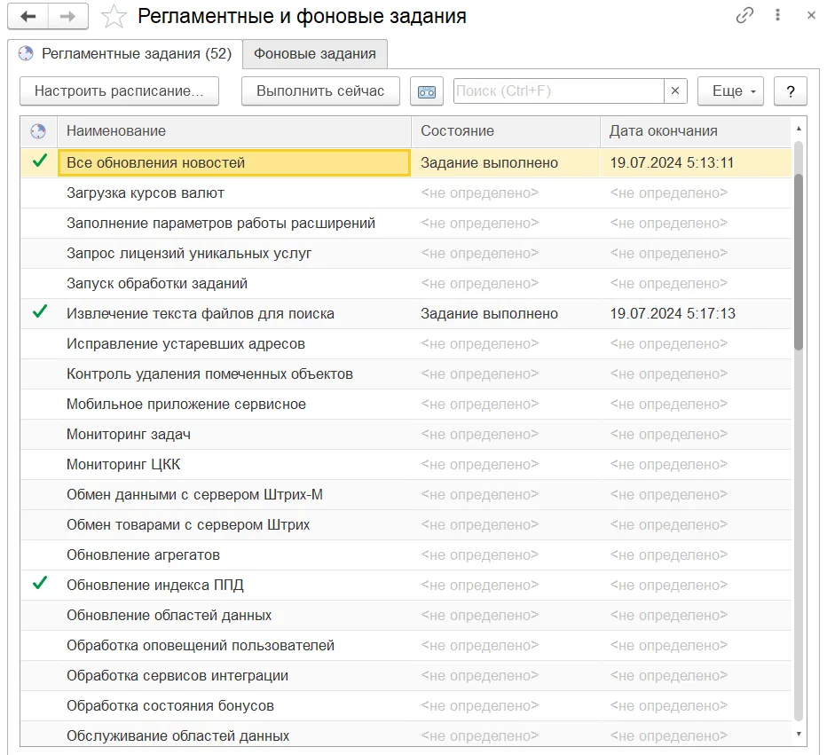Image resolution: width=827 pixels, height=755 pixels.
Task: Sort by Дата окончания column header
Action: [x=695, y=130]
